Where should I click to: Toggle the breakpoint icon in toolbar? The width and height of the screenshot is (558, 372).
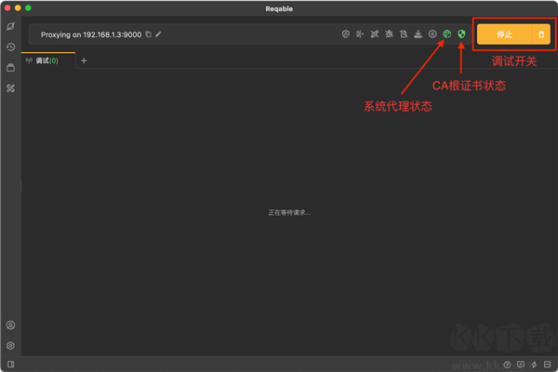coord(360,34)
